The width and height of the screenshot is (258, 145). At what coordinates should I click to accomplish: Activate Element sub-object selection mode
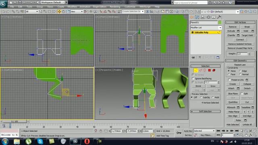[214, 70]
